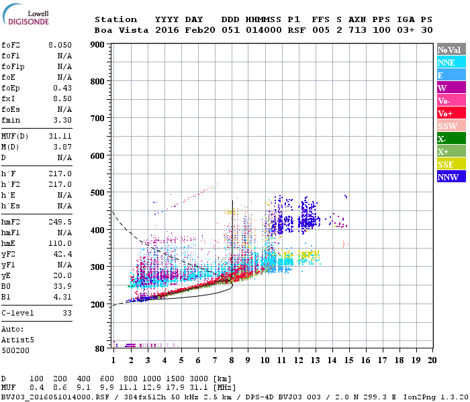The height and width of the screenshot is (402, 470).
Task: Select the SSW salmon legend swatch
Action: [x=451, y=126]
